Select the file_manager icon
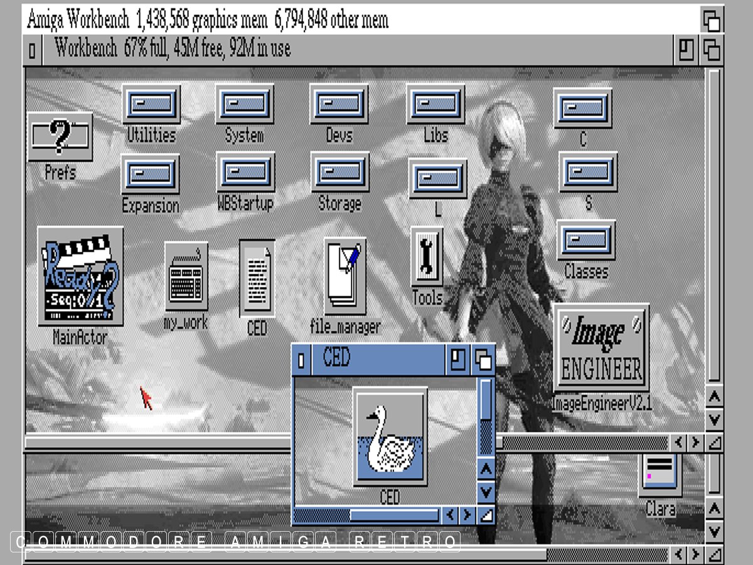This screenshot has height=565, width=753. point(345,277)
